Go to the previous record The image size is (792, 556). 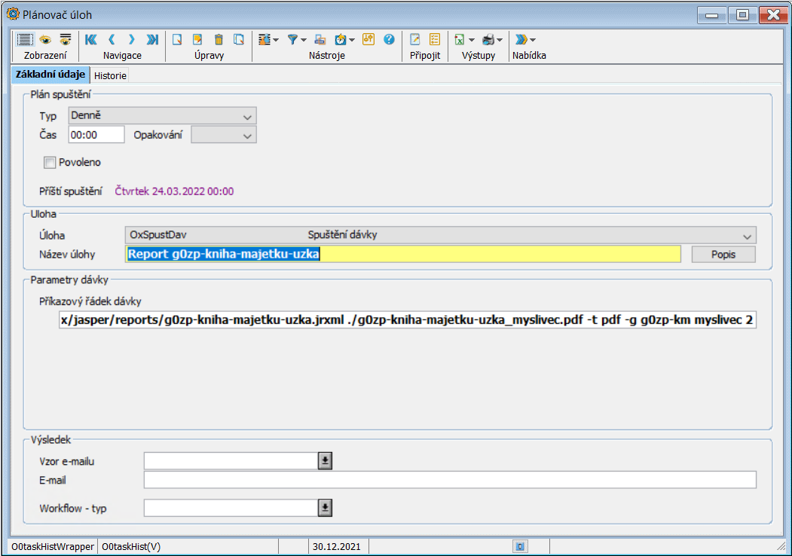click(x=112, y=40)
